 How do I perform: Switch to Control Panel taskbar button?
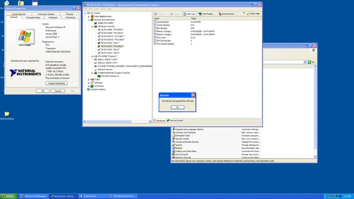click(x=93, y=196)
